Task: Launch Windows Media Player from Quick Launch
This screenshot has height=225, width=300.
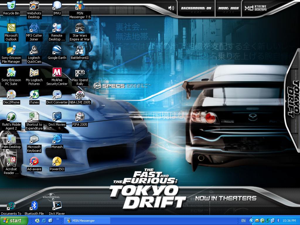Action: click(x=37, y=221)
